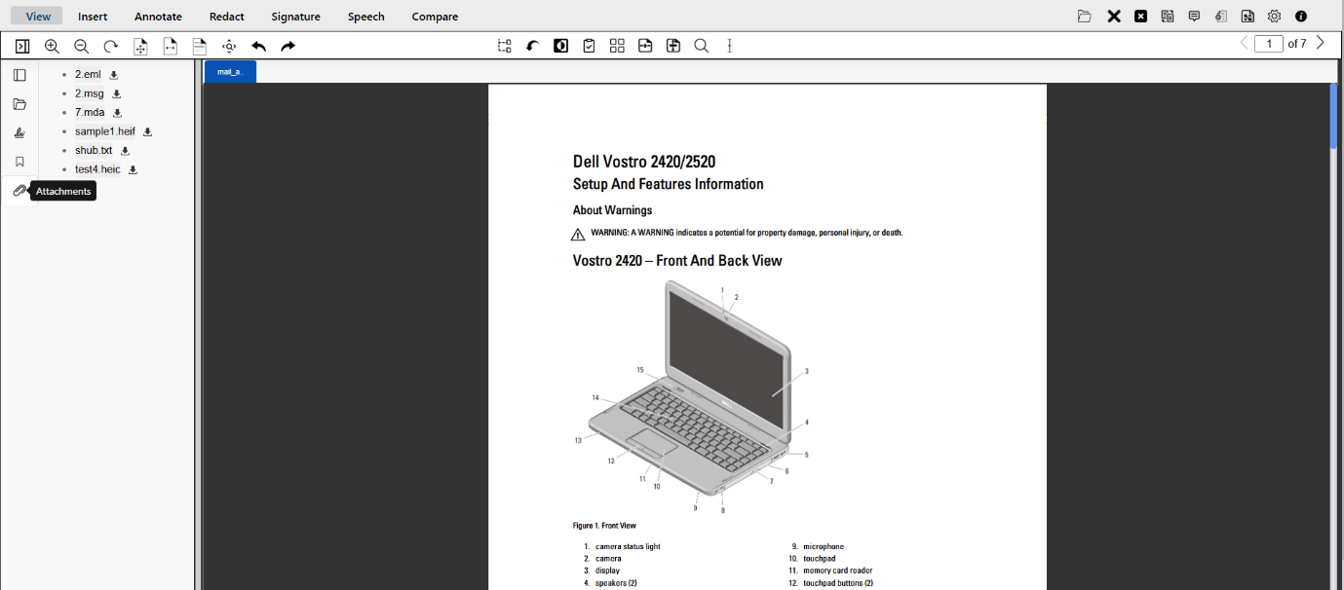Click the rotate counterclockwise arrow icon
Image resolution: width=1344 pixels, height=590 pixels.
tap(533, 46)
